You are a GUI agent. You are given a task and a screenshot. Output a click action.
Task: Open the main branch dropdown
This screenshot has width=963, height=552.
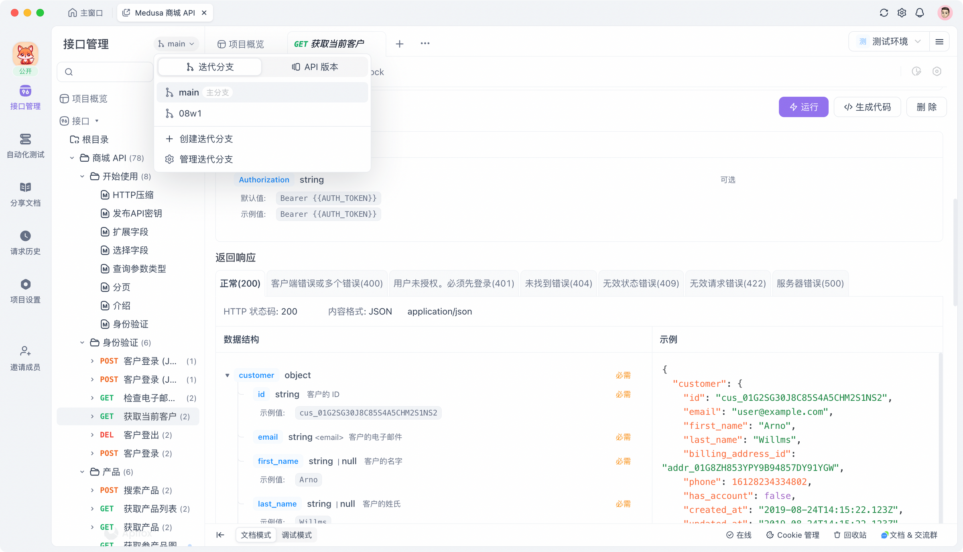click(x=176, y=43)
